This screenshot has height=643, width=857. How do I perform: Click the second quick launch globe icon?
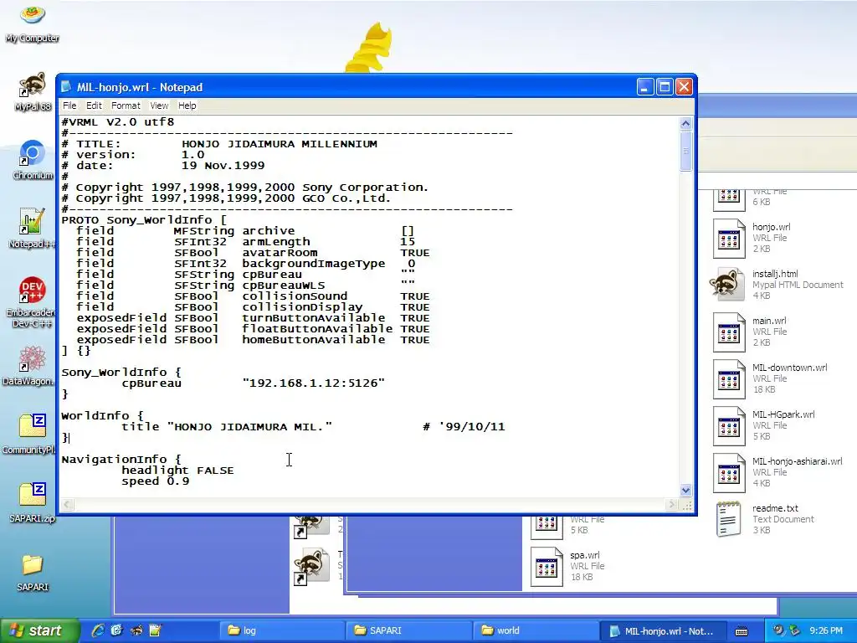point(117,630)
